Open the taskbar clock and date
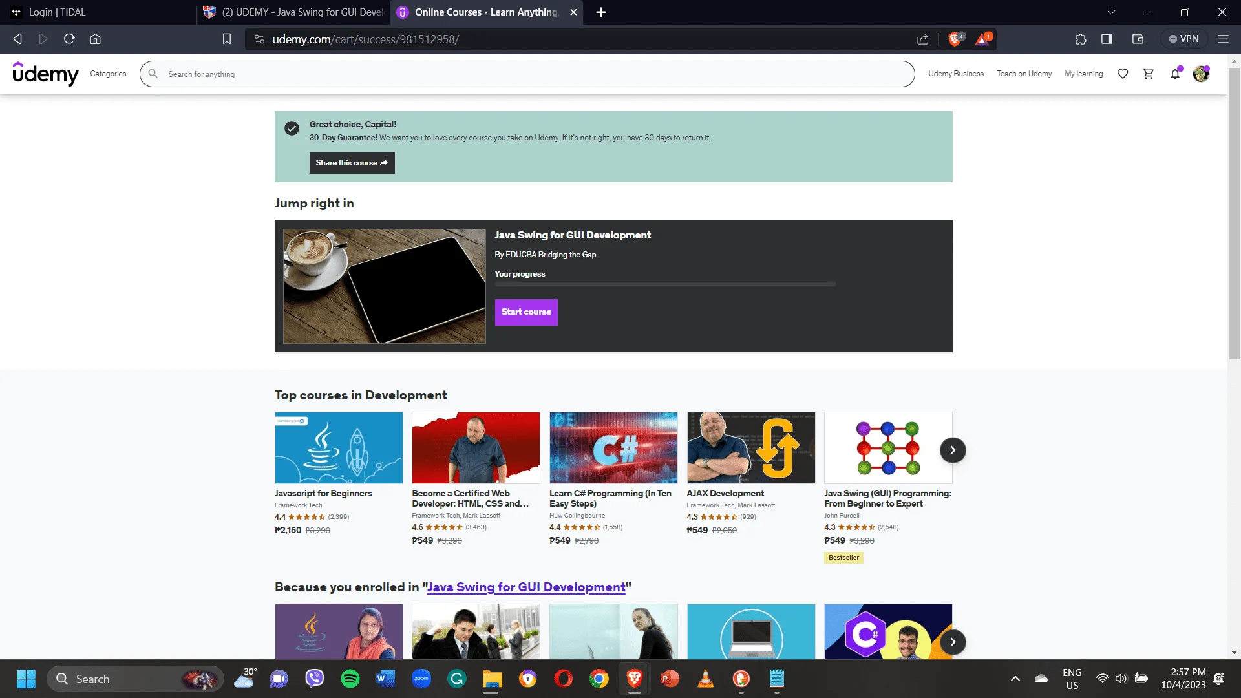The width and height of the screenshot is (1241, 698). click(1183, 679)
